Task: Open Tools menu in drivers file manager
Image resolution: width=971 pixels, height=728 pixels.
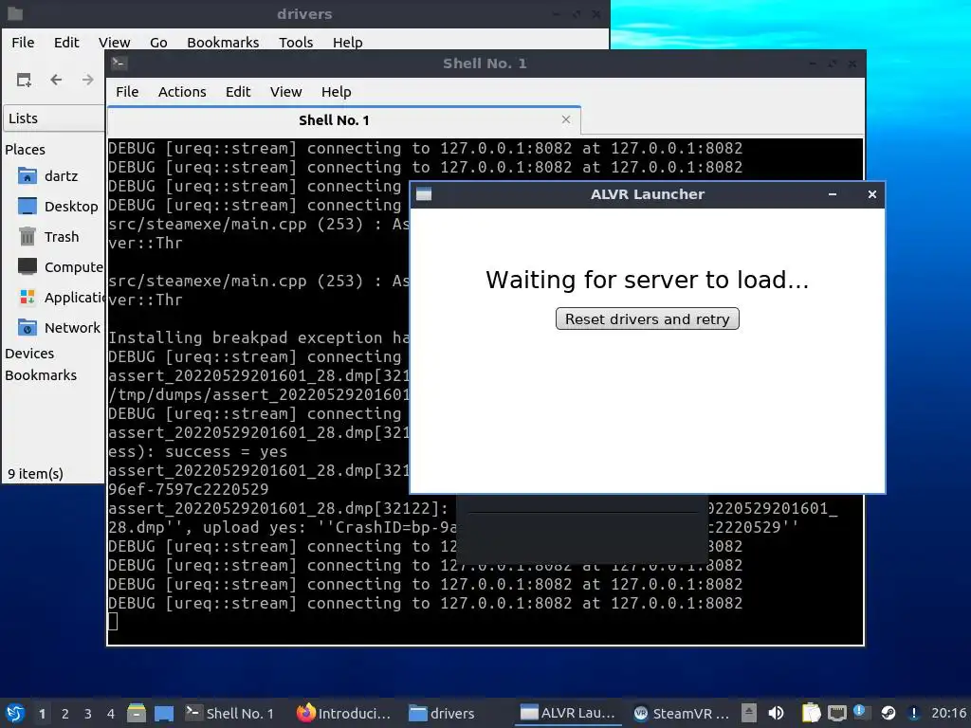Action: tap(296, 42)
